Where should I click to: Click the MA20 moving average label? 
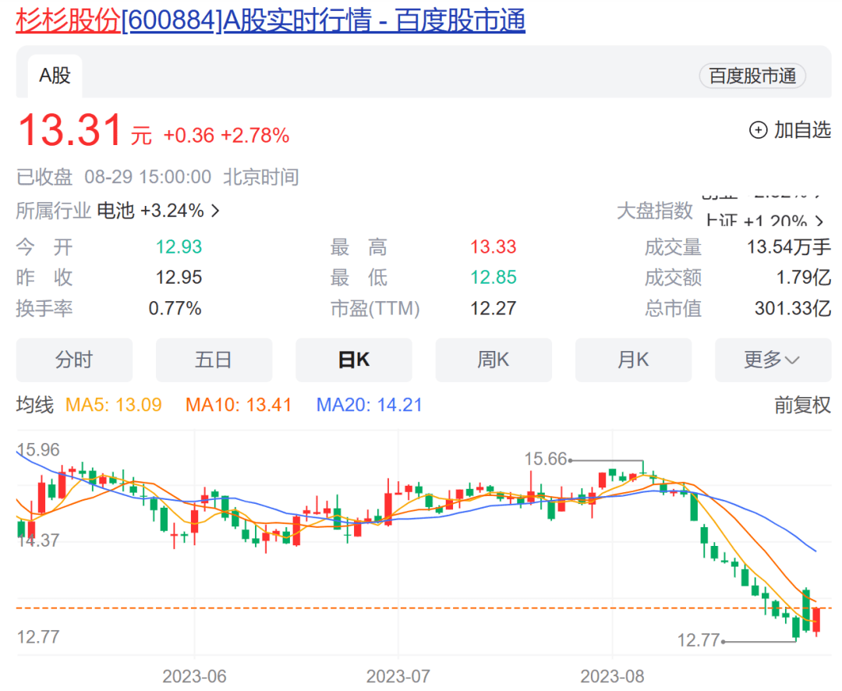click(369, 405)
